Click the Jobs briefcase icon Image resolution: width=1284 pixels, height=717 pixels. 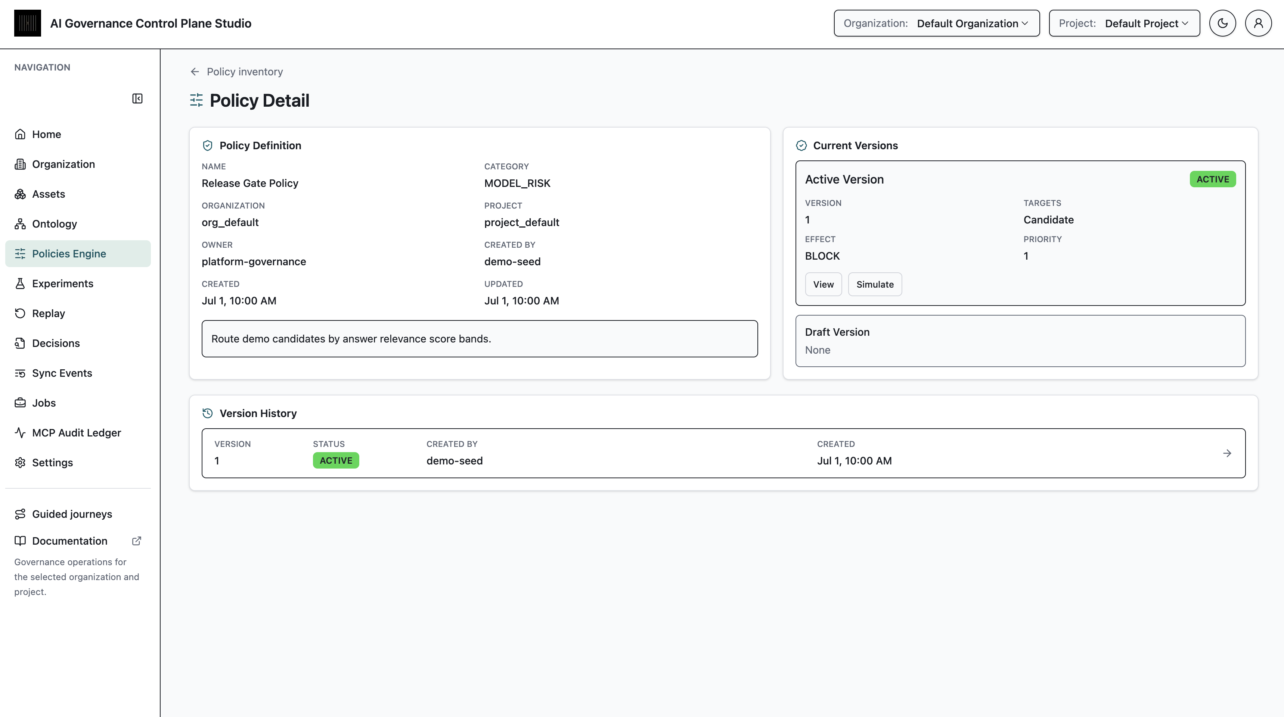[x=20, y=403]
